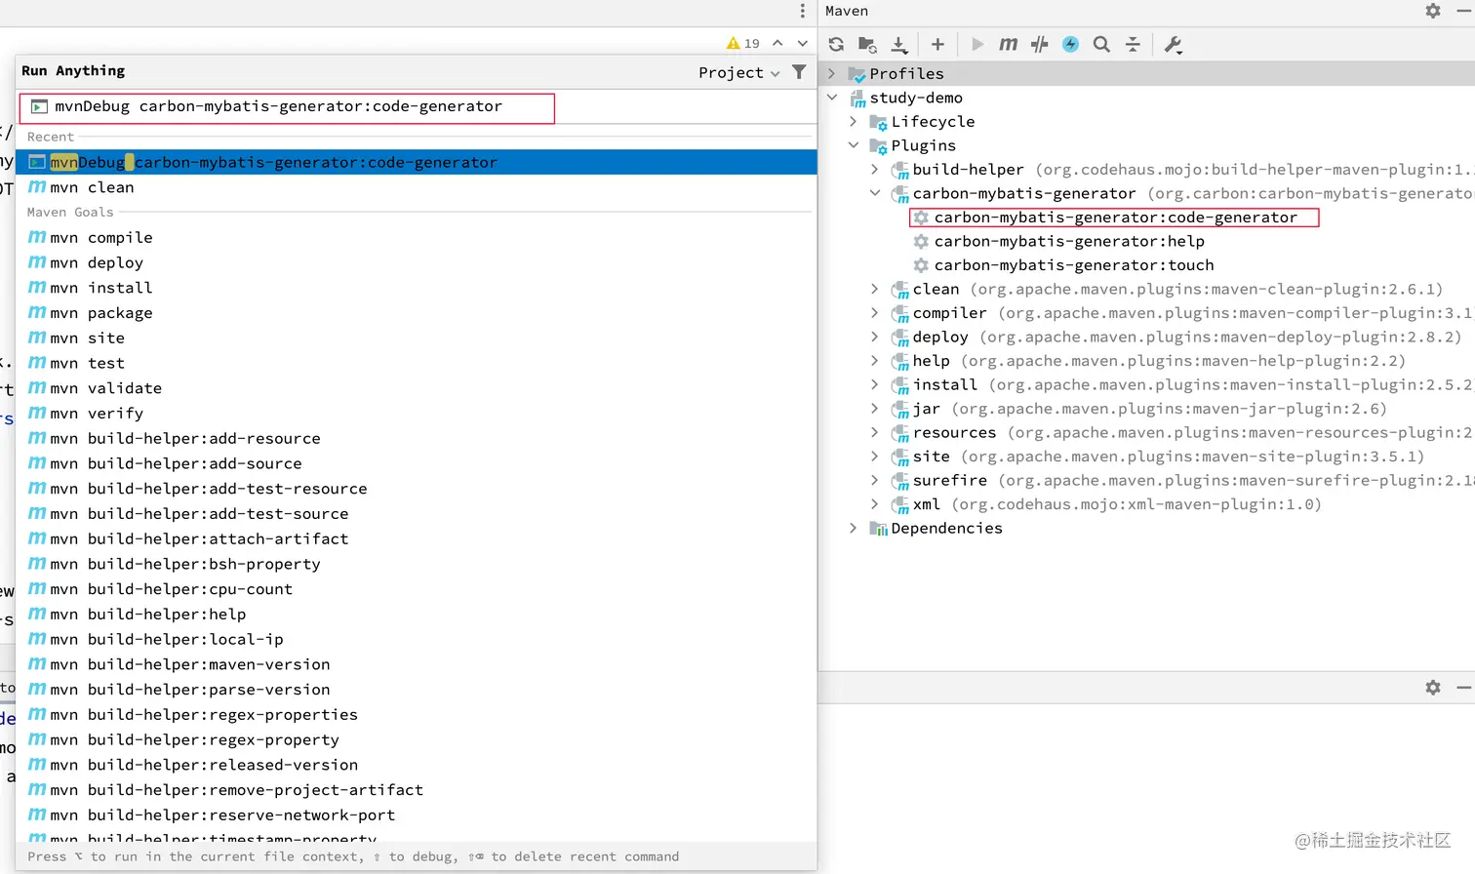Select mvn build-helper:add-source
Viewport: 1475px width, 874px height.
(417, 463)
